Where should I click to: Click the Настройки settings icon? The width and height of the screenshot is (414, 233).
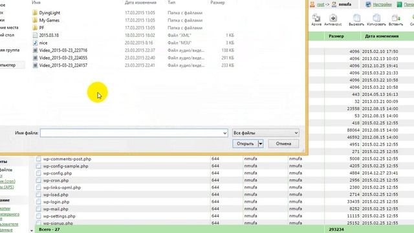368,5
